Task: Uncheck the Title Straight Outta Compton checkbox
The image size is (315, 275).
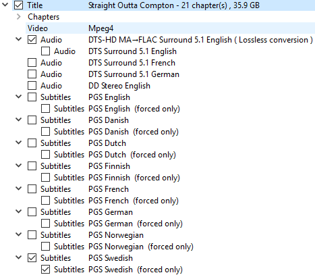Action: pos(18,5)
